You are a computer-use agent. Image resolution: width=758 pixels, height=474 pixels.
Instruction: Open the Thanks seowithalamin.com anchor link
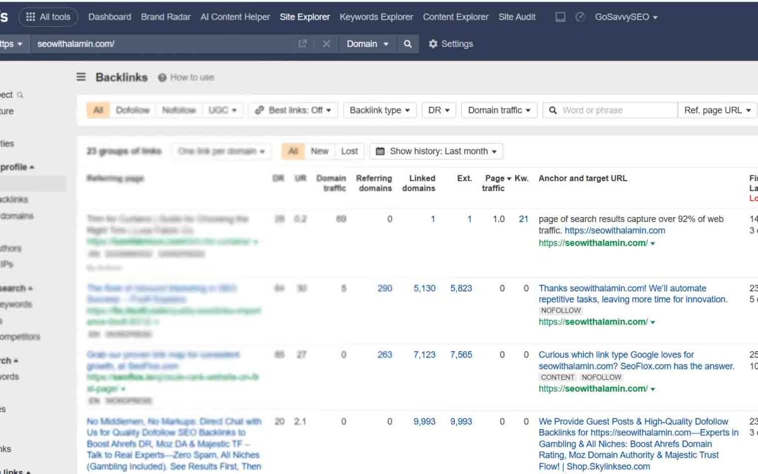pyautogui.click(x=633, y=294)
